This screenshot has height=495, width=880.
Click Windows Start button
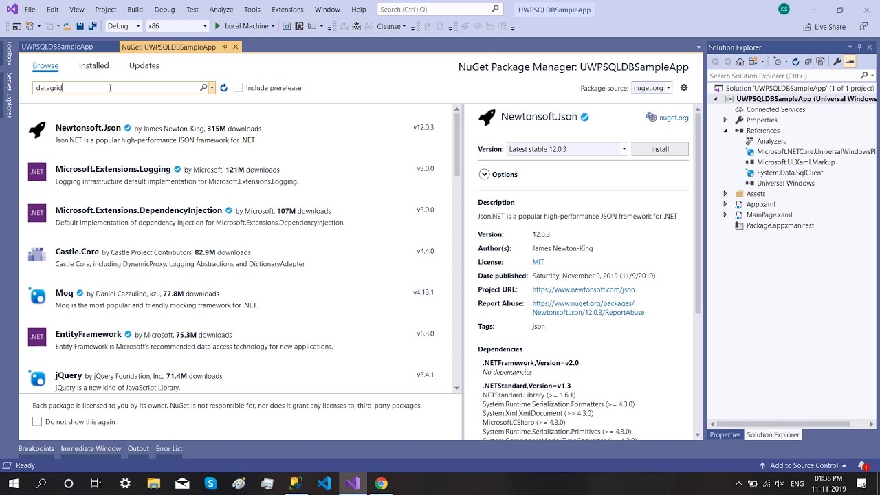[x=13, y=483]
